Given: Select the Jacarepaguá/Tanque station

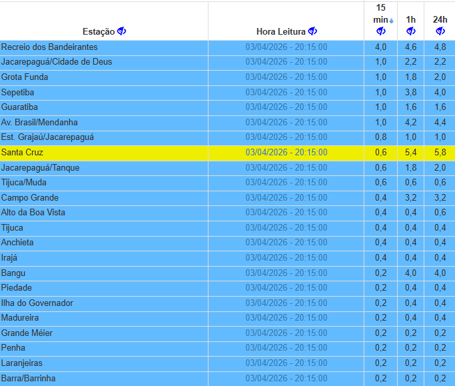Looking at the screenshot, I should click(x=41, y=167).
